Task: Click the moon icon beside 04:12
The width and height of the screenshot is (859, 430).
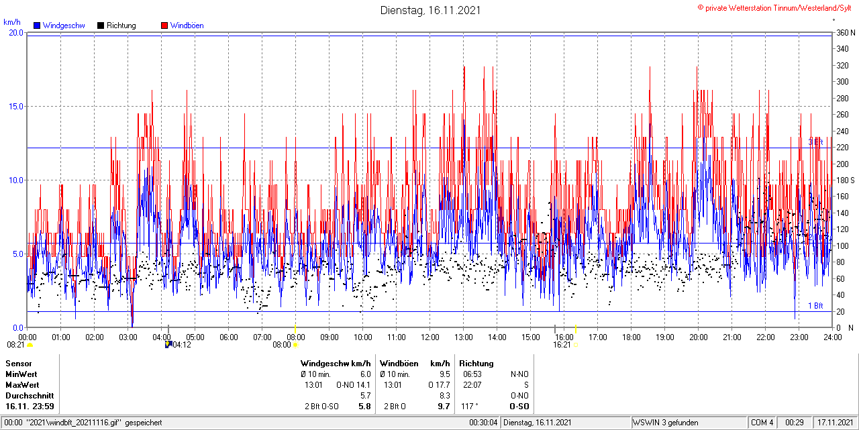Action: click(x=168, y=345)
